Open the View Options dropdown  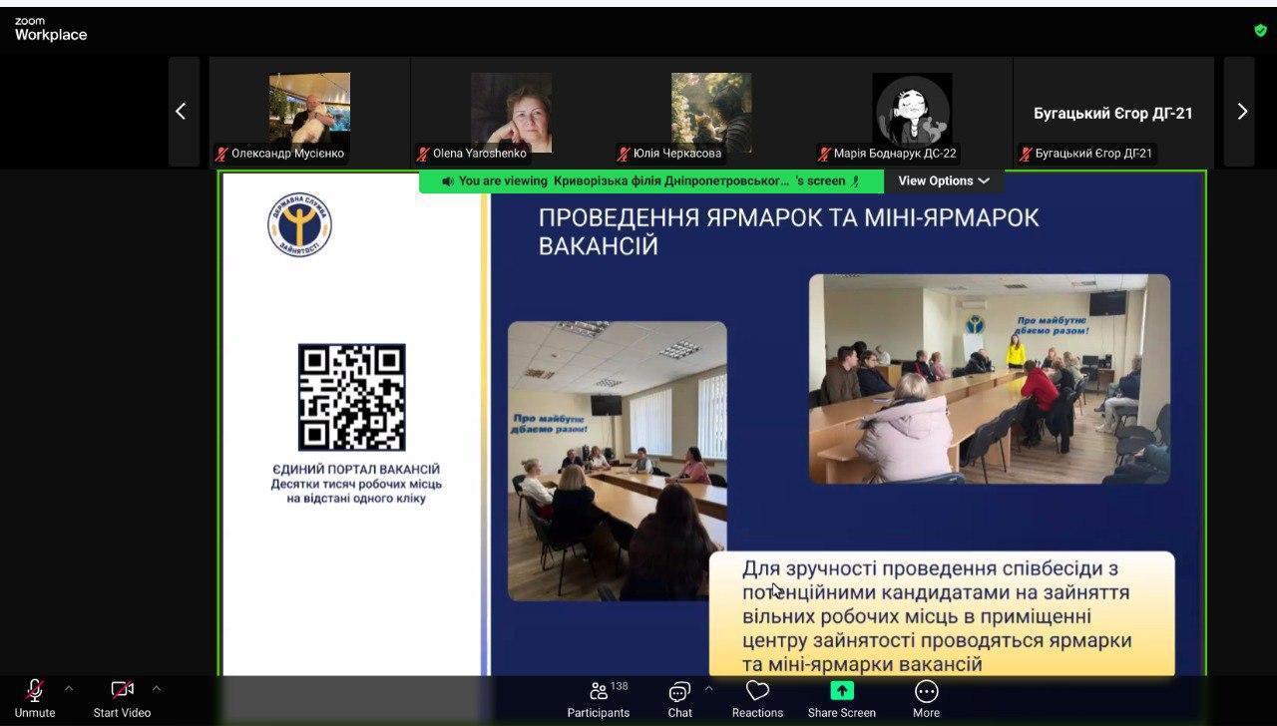point(943,181)
